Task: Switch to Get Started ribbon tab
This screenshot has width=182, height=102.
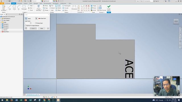Action: click(55, 3)
